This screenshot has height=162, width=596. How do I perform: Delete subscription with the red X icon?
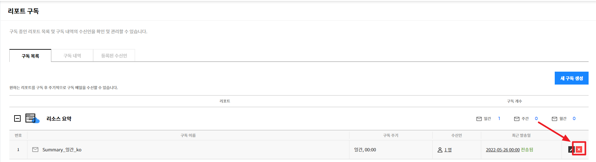pyautogui.click(x=579, y=149)
